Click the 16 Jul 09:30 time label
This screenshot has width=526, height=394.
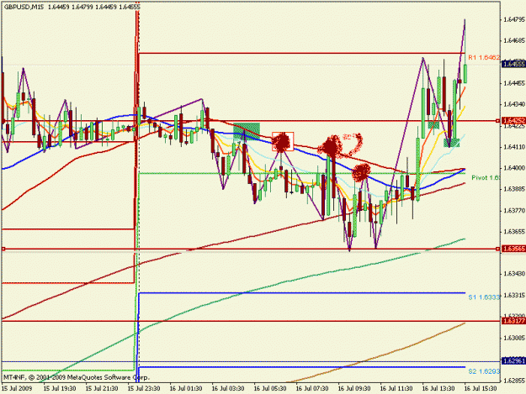coord(354,389)
